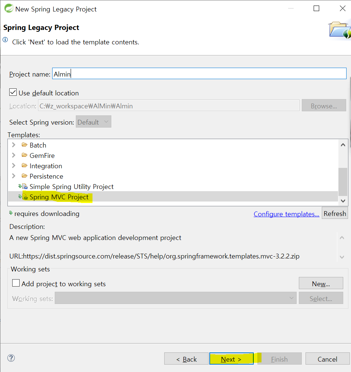Click the Location path field
This screenshot has width=351, height=372.
coord(169,105)
